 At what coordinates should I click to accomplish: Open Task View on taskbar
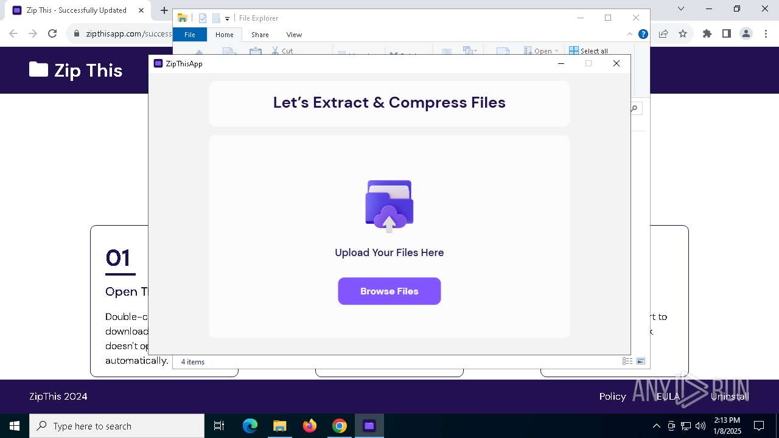pos(219,426)
